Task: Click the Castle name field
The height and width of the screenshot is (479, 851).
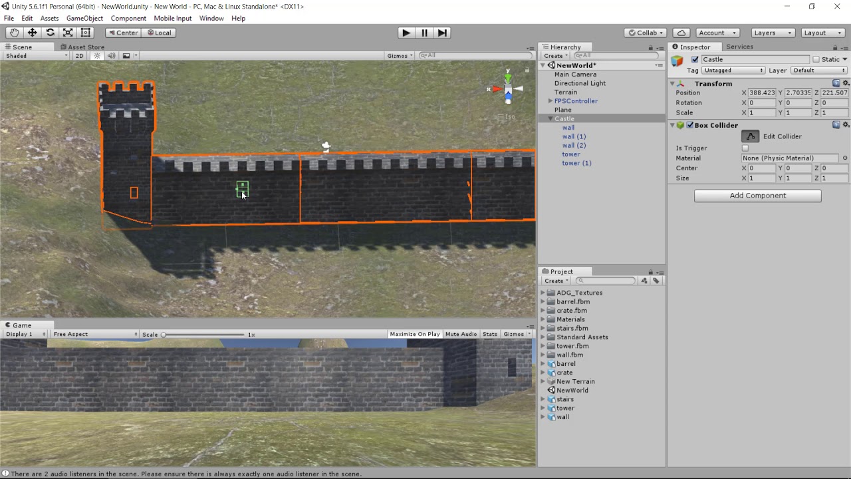Action: [755, 59]
